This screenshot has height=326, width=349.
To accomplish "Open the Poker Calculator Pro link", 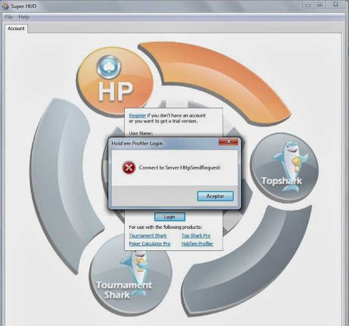I will (x=149, y=244).
